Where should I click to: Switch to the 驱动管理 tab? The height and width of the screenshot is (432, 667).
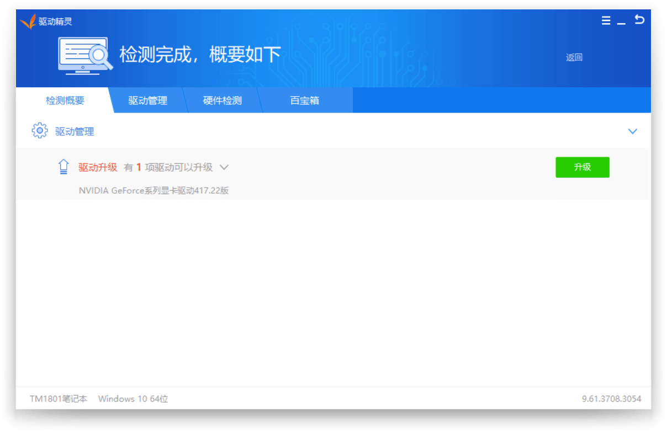147,100
